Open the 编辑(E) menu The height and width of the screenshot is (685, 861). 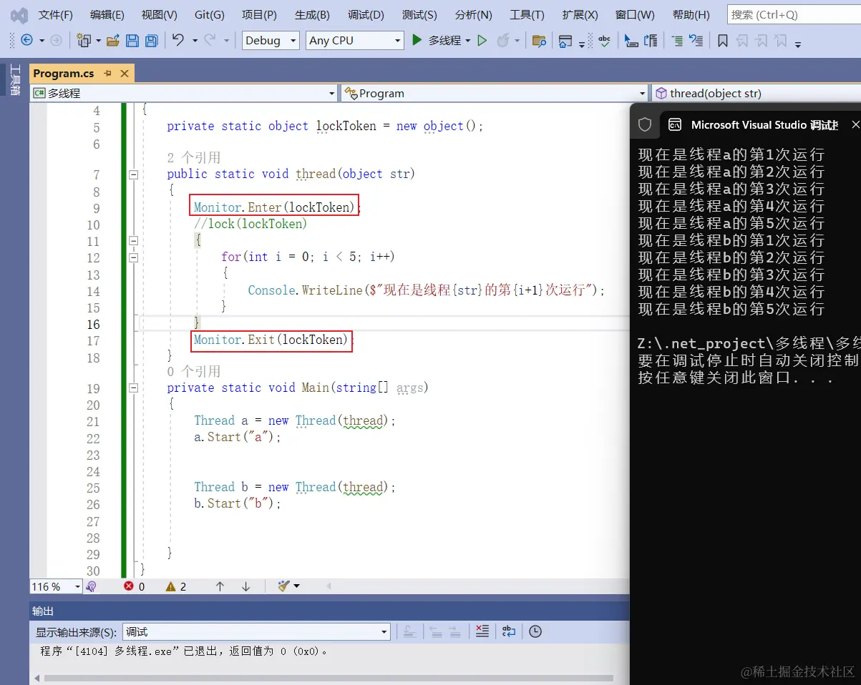pos(107,15)
